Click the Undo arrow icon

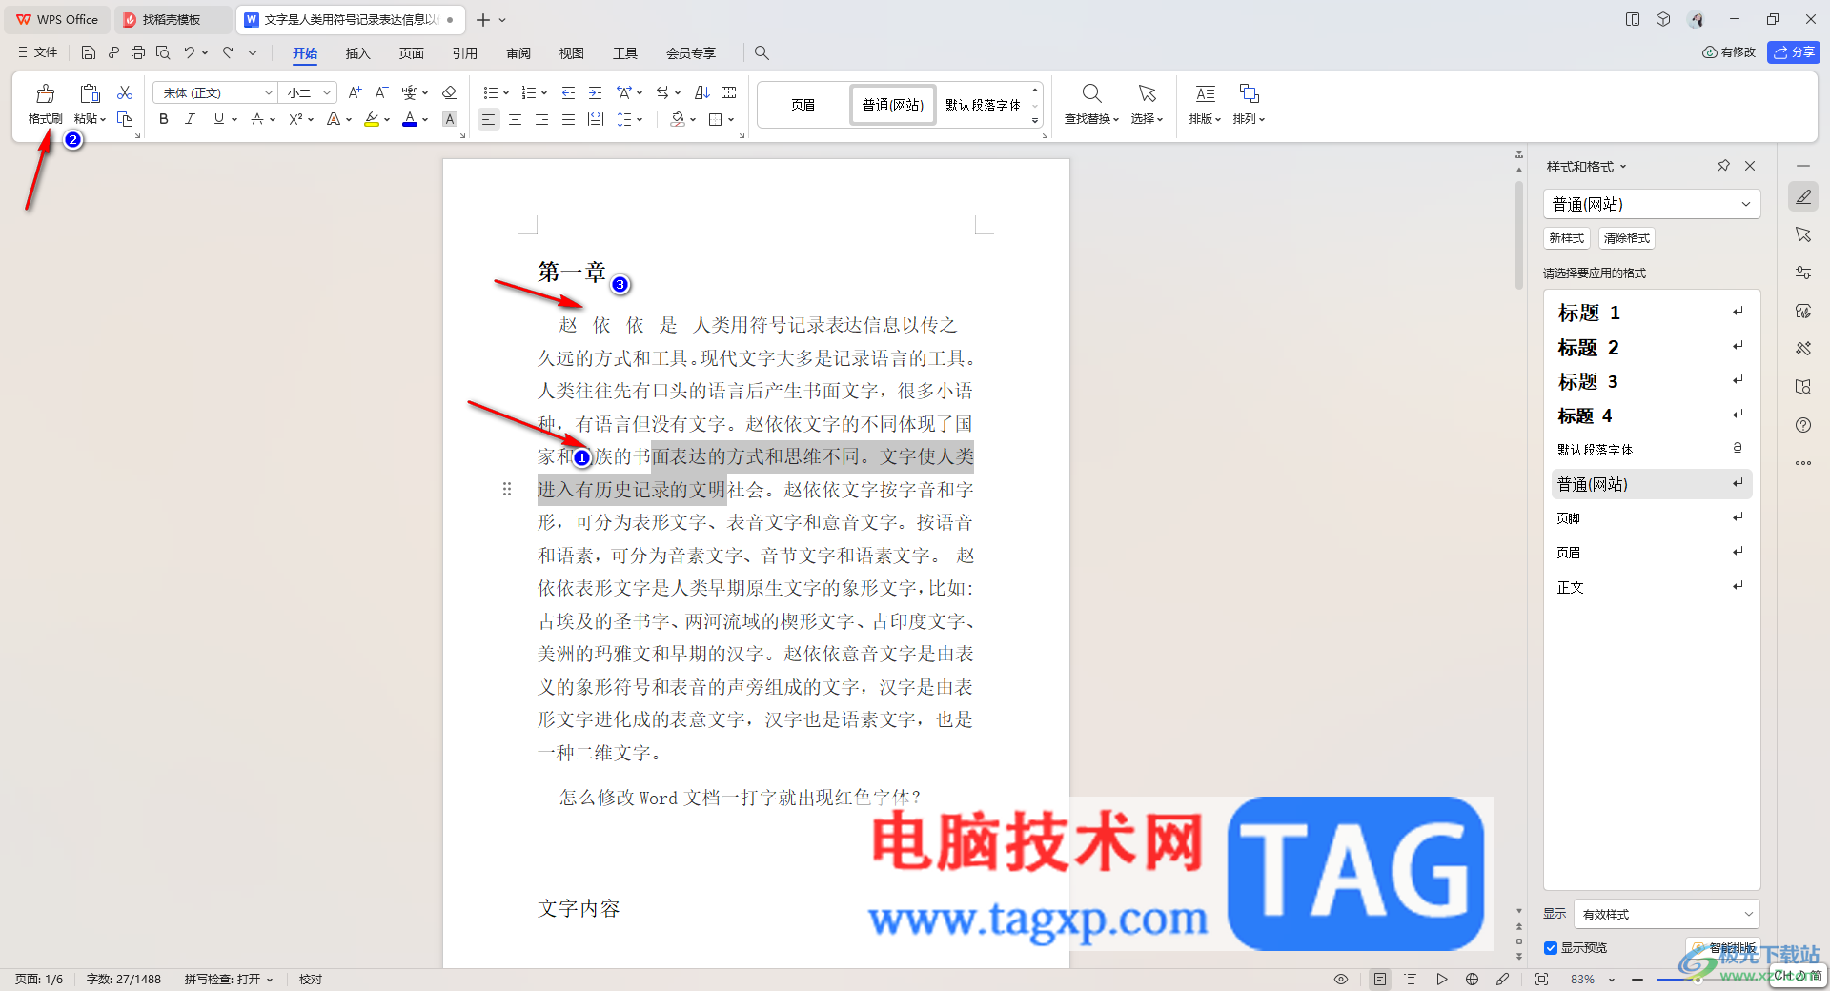(x=190, y=52)
